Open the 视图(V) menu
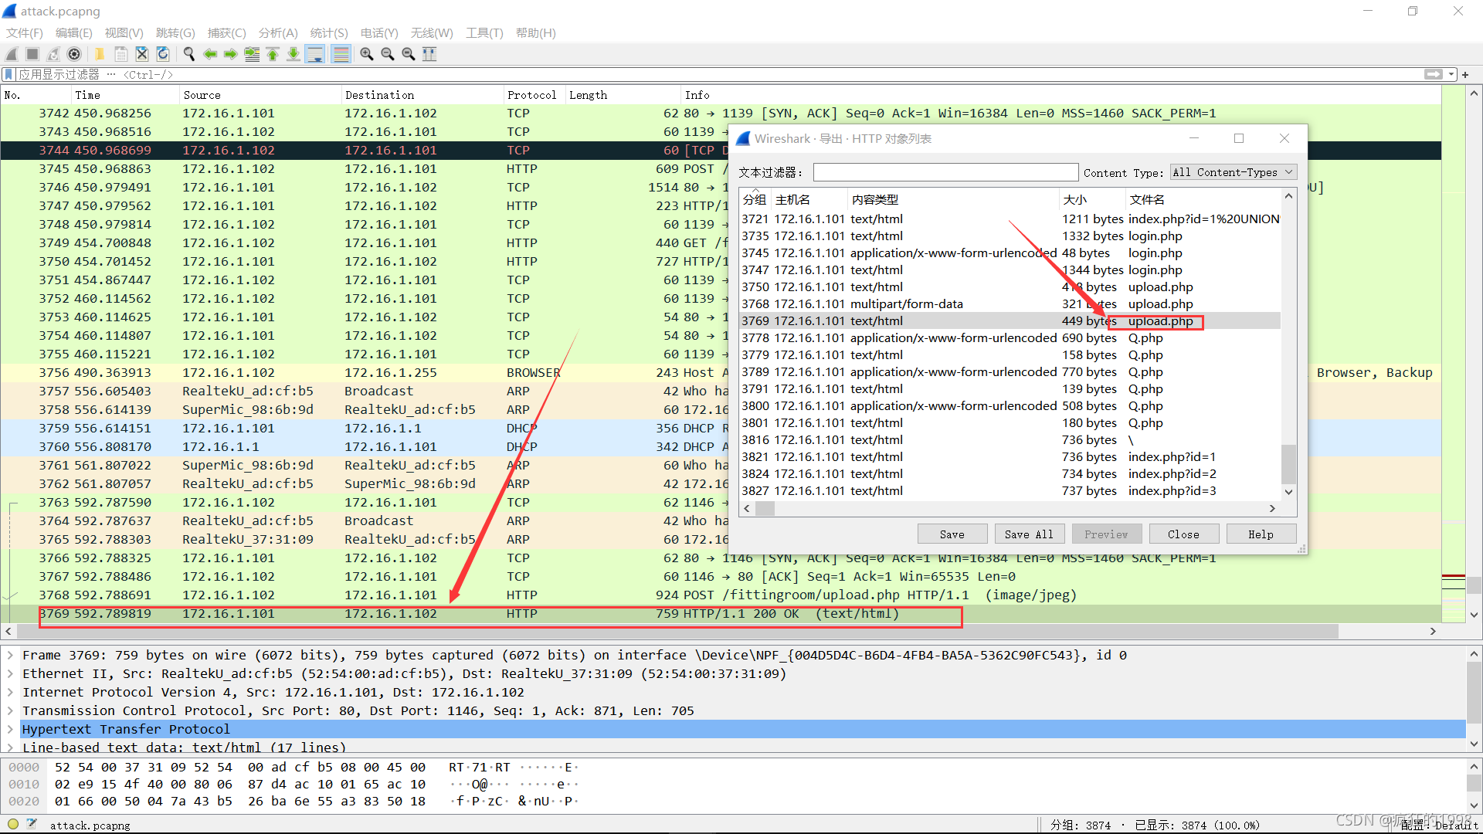This screenshot has width=1483, height=834. click(124, 32)
